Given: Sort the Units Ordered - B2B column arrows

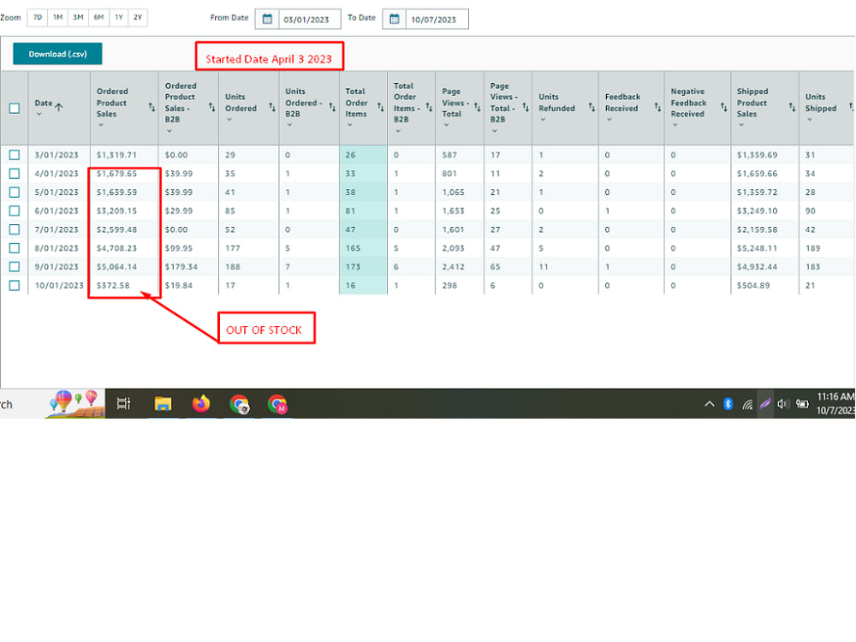Looking at the screenshot, I should 332,106.
